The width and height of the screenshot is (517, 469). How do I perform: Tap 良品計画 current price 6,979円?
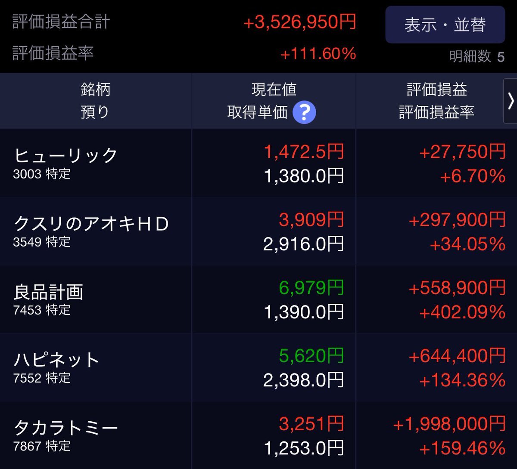pos(311,288)
